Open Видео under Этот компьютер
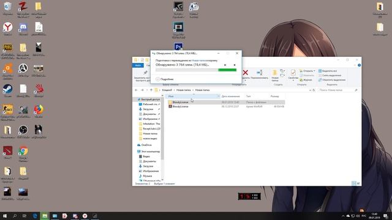Image resolution: width=392 pixels, height=220 pixels. coord(145,156)
